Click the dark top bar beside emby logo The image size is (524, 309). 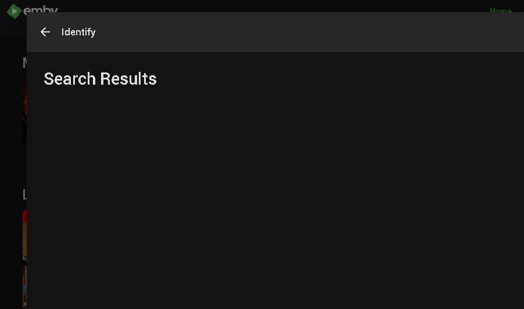point(261,6)
